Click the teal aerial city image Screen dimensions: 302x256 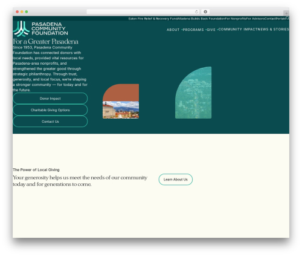click(x=193, y=93)
